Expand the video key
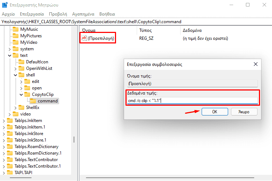272x181 pixels. click(x=10, y=114)
